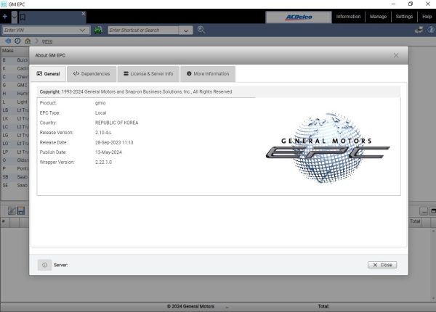Focus the Enter Shortcut or Search field
The width and height of the screenshot is (436, 312).
143,30
